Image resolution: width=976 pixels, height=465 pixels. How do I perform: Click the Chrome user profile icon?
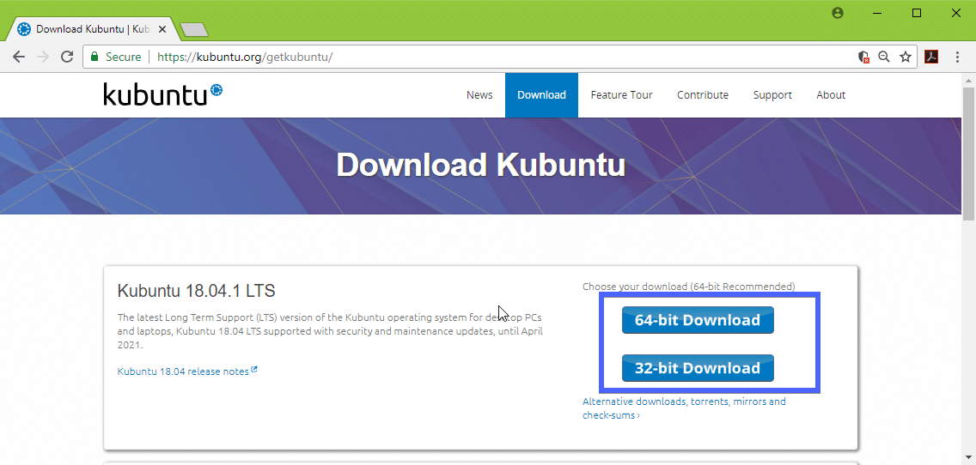[x=837, y=12]
